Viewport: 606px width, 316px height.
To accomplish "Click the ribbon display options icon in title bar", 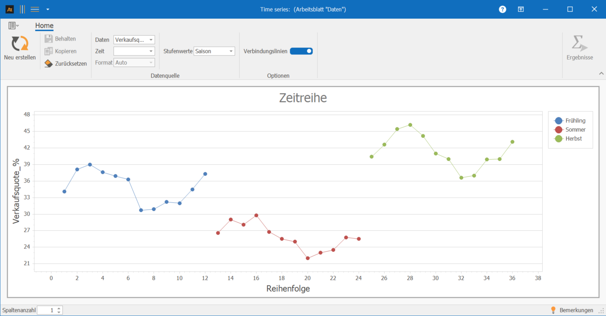I will [521, 10].
